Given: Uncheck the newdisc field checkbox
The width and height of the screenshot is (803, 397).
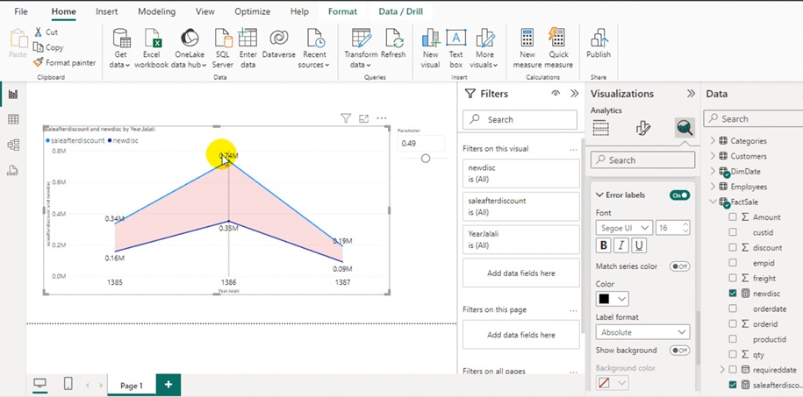Looking at the screenshot, I should click(x=733, y=294).
